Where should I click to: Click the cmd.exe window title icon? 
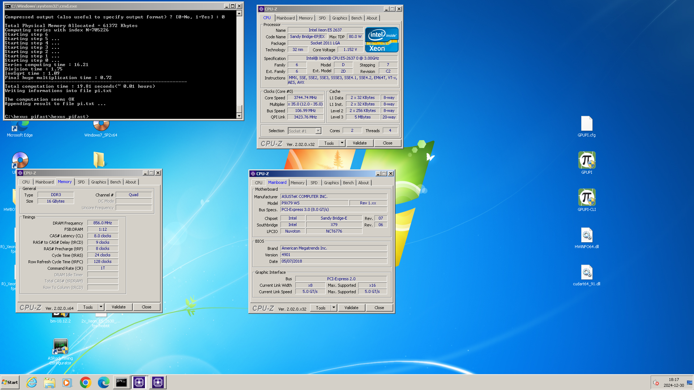pos(8,6)
